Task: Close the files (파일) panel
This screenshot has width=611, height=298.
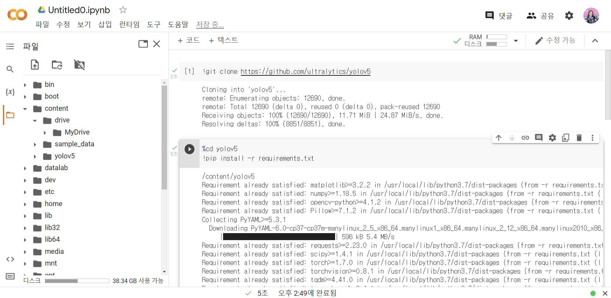Action: point(157,44)
